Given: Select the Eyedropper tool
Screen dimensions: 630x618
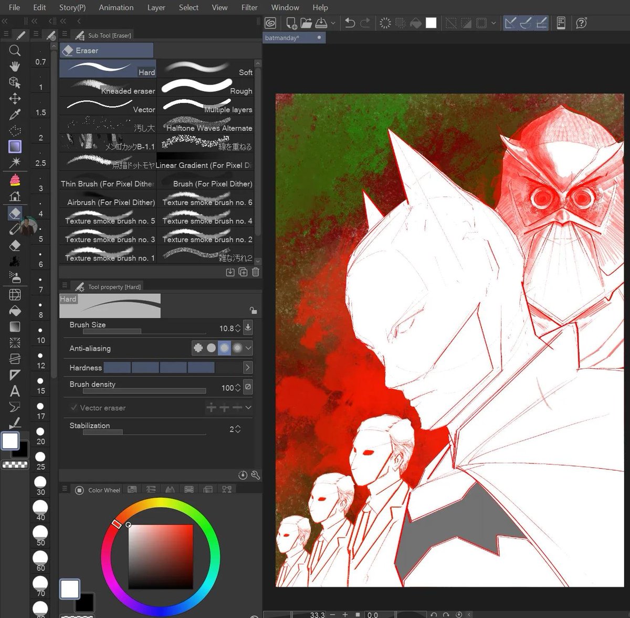Looking at the screenshot, I should (15, 114).
